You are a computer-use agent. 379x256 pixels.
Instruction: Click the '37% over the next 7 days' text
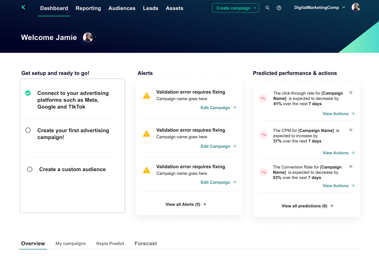[297, 141]
